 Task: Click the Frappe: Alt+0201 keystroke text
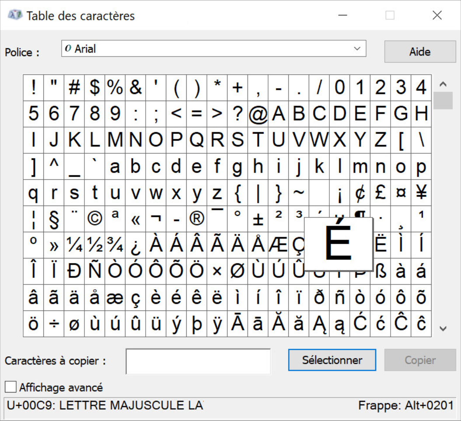pyautogui.click(x=406, y=405)
